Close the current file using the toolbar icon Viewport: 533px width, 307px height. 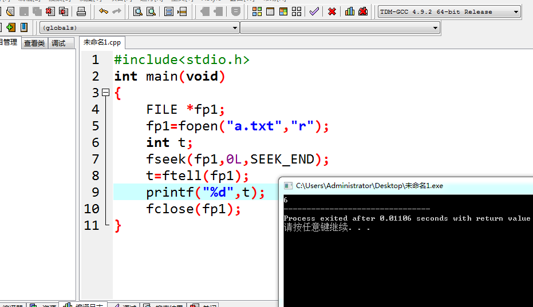(x=50, y=11)
